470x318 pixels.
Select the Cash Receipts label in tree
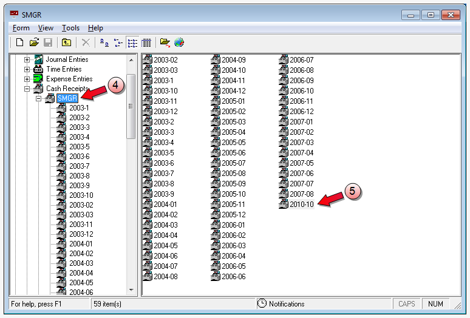67,89
